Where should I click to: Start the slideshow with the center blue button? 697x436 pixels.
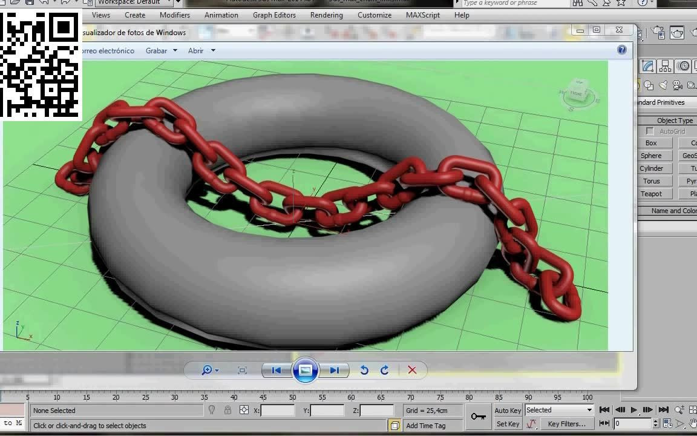click(x=306, y=370)
